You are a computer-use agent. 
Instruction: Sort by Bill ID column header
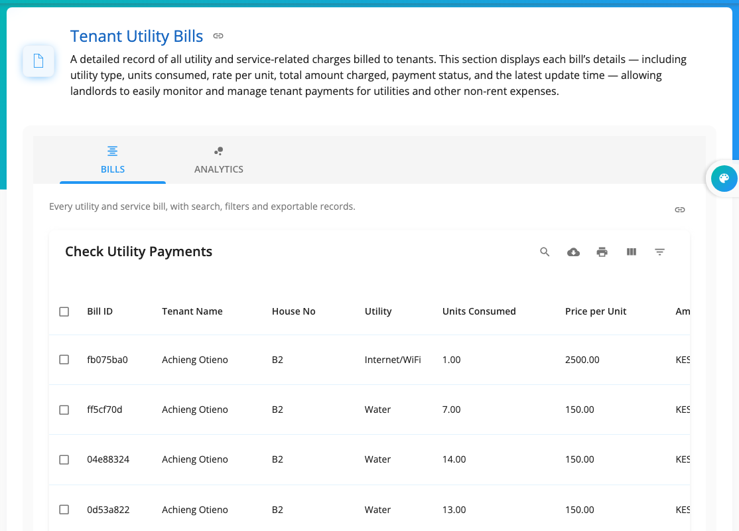[x=100, y=311]
